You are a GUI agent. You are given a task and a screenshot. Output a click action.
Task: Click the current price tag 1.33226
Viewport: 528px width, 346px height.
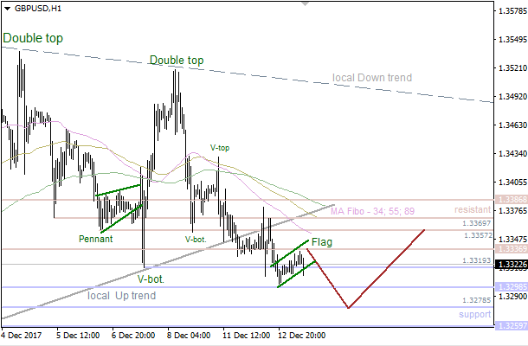(x=509, y=264)
